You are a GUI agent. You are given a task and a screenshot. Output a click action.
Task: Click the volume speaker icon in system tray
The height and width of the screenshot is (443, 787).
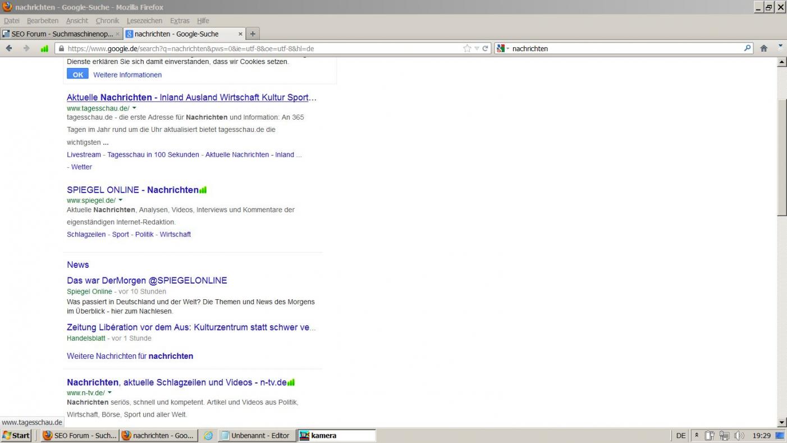[x=739, y=435]
